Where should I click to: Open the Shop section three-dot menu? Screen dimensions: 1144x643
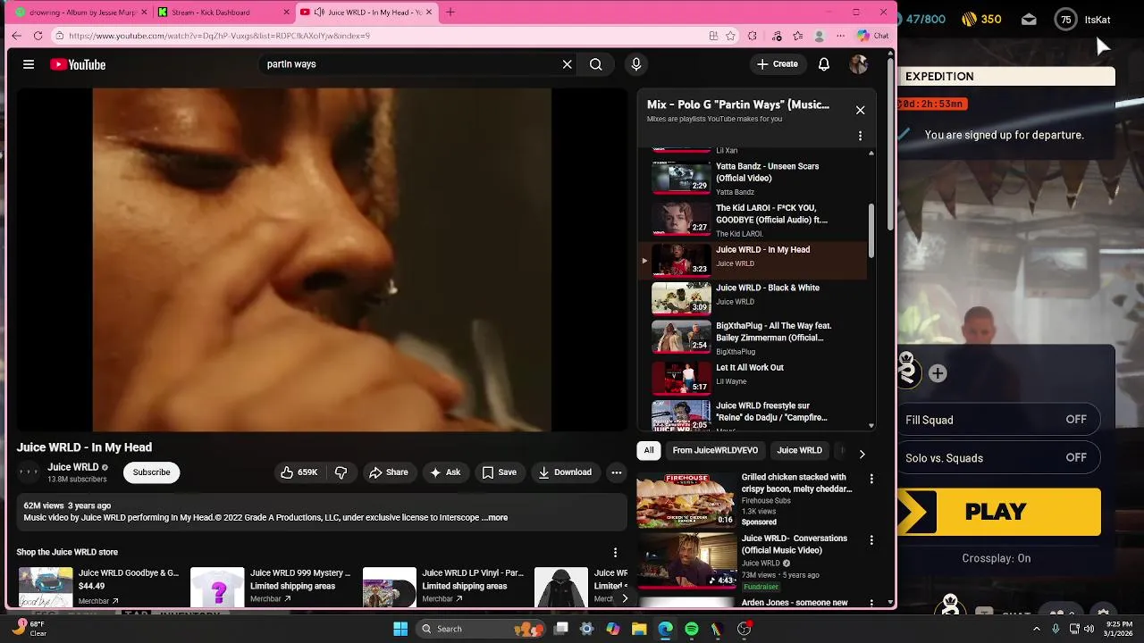pyautogui.click(x=615, y=553)
